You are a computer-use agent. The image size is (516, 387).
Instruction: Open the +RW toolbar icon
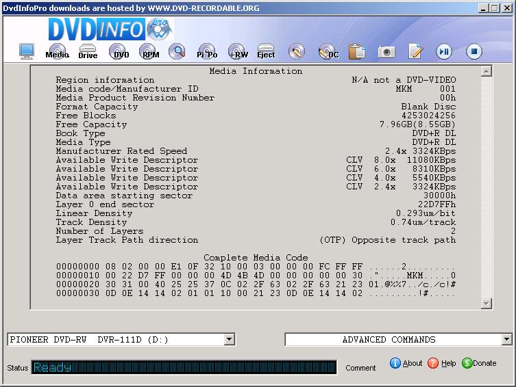click(238, 51)
